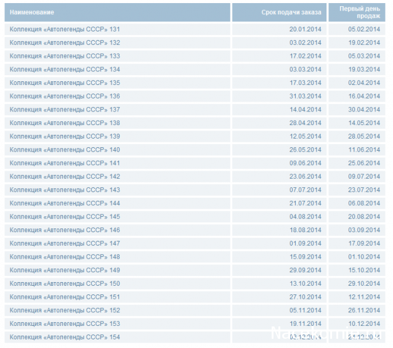Image resolution: width=393 pixels, height=348 pixels.
Task: Click first sale date 19.03.2014
Action: pos(364,70)
